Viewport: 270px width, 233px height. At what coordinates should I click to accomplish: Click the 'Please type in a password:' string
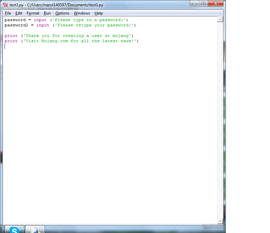[x=89, y=20]
